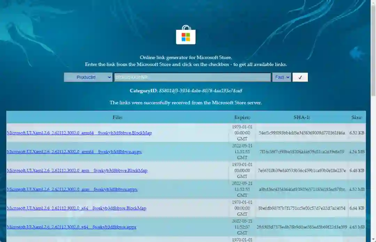Click the links successfully received message
The image size is (376, 242).
tap(186, 103)
